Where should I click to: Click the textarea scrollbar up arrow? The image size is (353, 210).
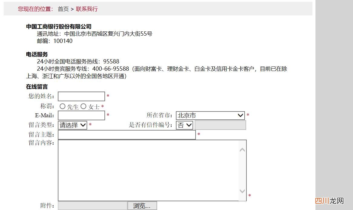[242, 150]
